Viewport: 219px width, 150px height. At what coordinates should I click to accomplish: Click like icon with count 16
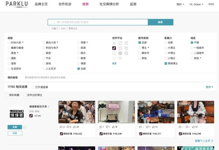click(113, 127)
